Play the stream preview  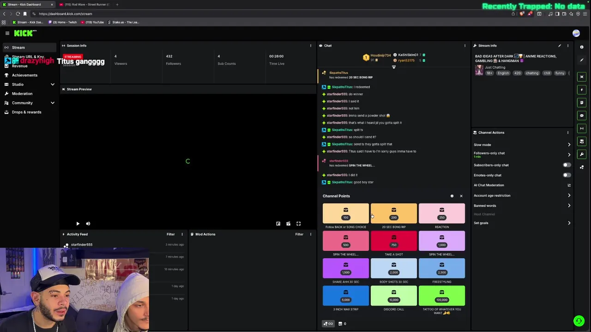point(78,224)
